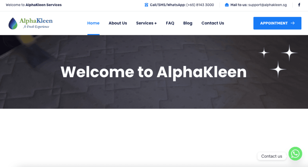Viewport: 308px width, 167px height.
Task: Click the AlphaKleen logo
Action: [30, 23]
